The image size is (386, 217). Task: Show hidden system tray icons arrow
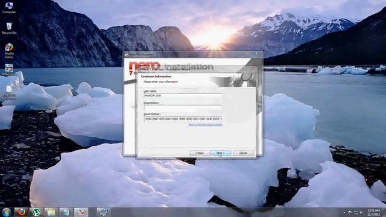(x=344, y=212)
